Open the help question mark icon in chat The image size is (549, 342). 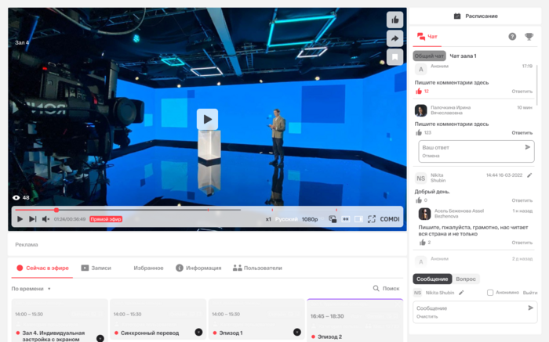[512, 36]
